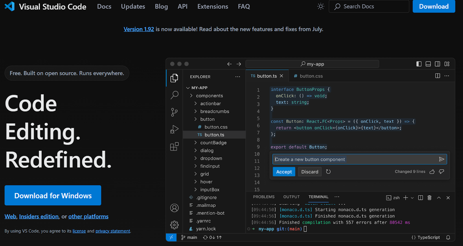This screenshot has width=463, height=246.
Task: Toggle the primary side bar layout icon
Action: (x=419, y=64)
